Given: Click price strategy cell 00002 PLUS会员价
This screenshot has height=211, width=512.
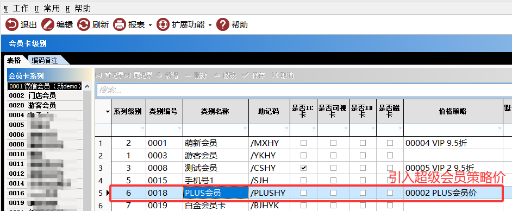Looking at the screenshot, I should tap(453, 193).
